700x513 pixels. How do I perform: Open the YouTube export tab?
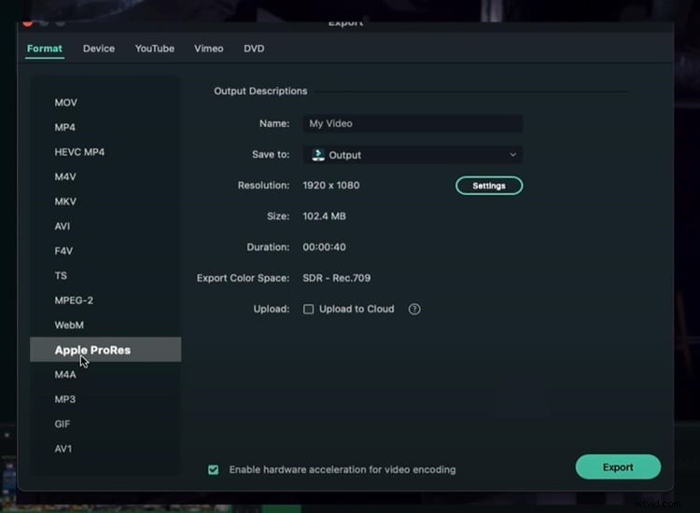pos(154,49)
